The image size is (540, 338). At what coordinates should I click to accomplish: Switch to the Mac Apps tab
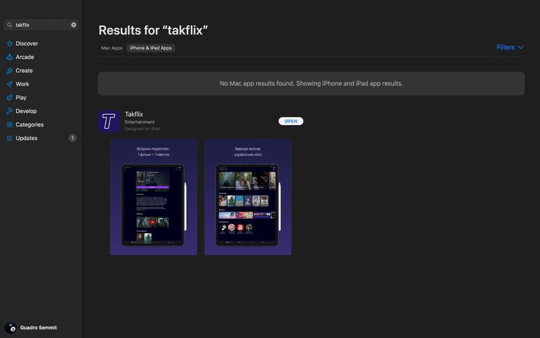pyautogui.click(x=112, y=48)
